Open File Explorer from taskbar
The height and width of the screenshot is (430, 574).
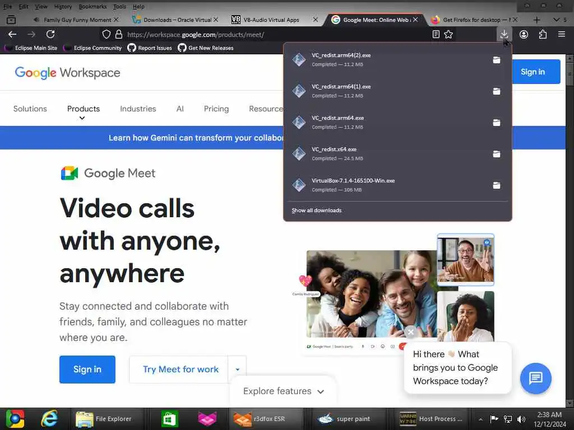106,419
